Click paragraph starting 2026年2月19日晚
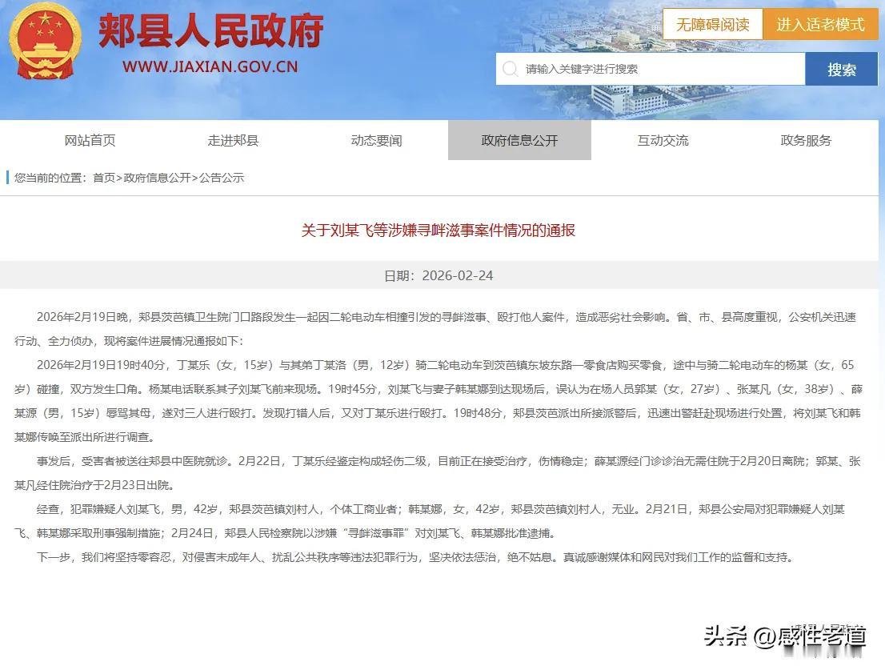Image resolution: width=885 pixels, height=666 pixels. click(x=435, y=329)
